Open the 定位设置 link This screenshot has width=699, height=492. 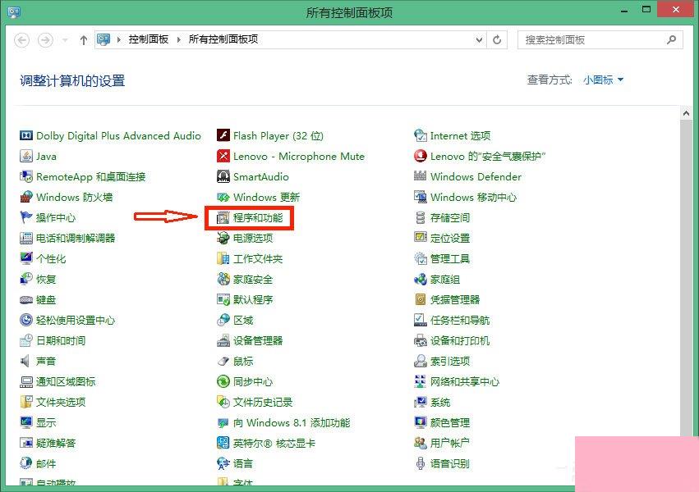pos(450,238)
